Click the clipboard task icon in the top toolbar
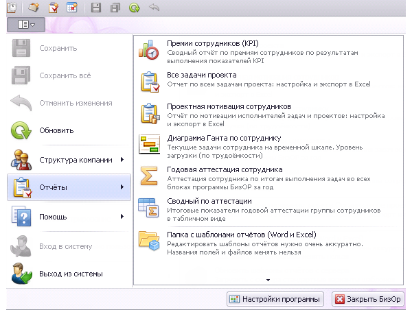412x310 pixels. [x=54, y=8]
